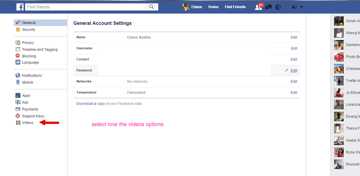360x176 pixels.
Task: Edit the Name setting
Action: 294,37
